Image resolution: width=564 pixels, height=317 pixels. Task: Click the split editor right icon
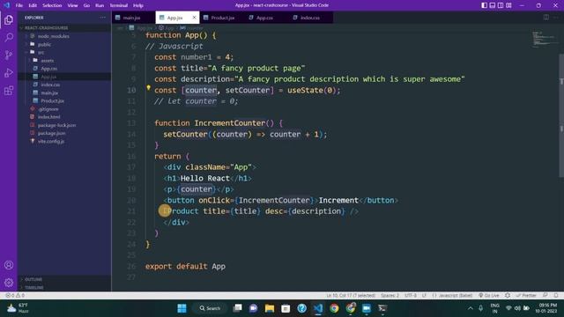tap(546, 18)
